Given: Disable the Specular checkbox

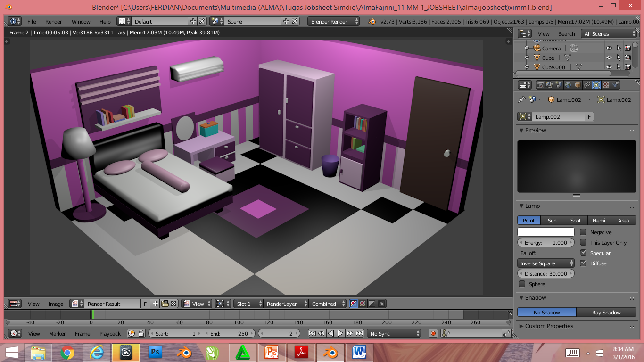Looking at the screenshot, I should 583,253.
